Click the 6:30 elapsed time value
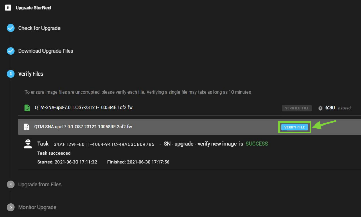 [x=330, y=108]
